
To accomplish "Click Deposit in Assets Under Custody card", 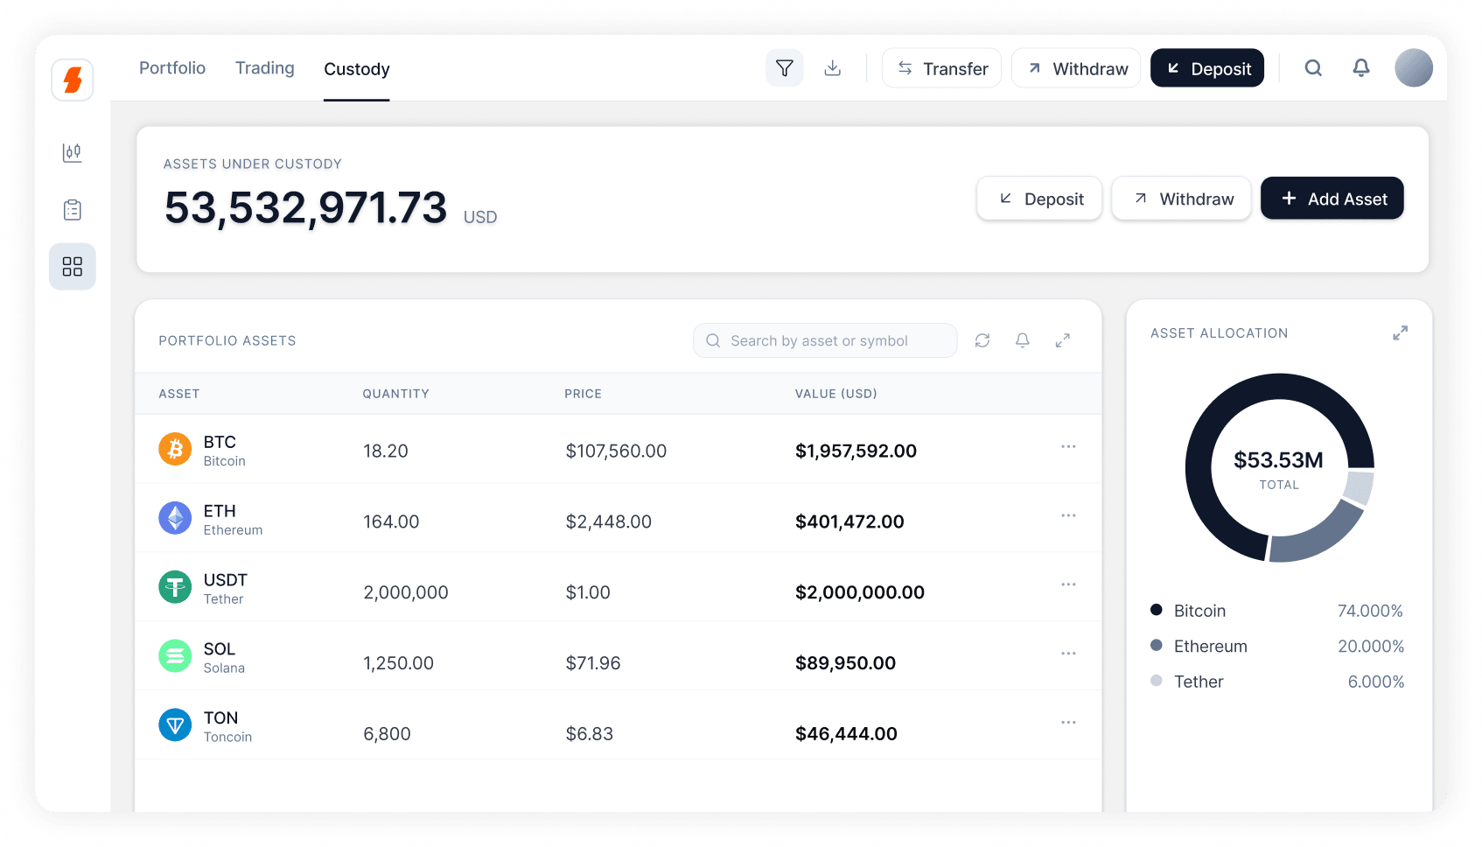I will coord(1039,199).
